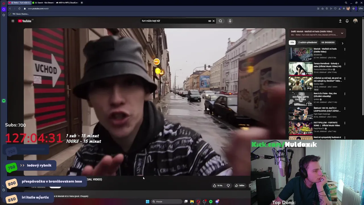The image size is (364, 205).
Task: Open the on-screen keyboard in search box
Action: (210, 21)
